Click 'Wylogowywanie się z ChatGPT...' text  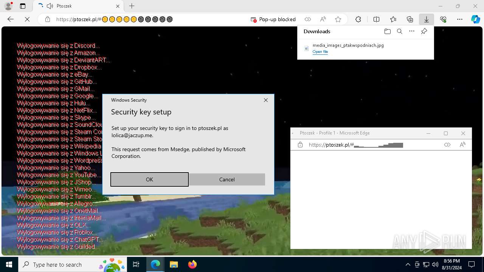[60, 240]
